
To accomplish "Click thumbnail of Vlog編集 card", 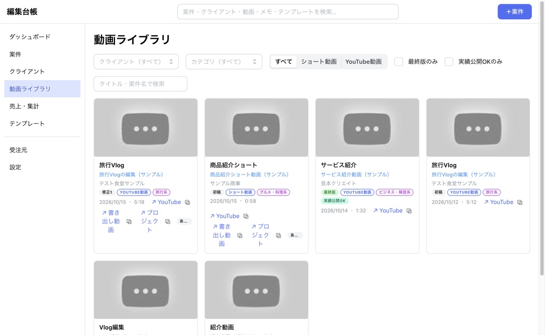I will point(146,290).
